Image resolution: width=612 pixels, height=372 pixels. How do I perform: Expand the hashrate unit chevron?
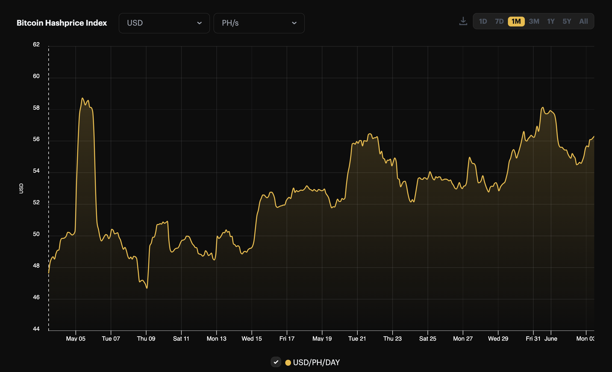click(x=294, y=23)
